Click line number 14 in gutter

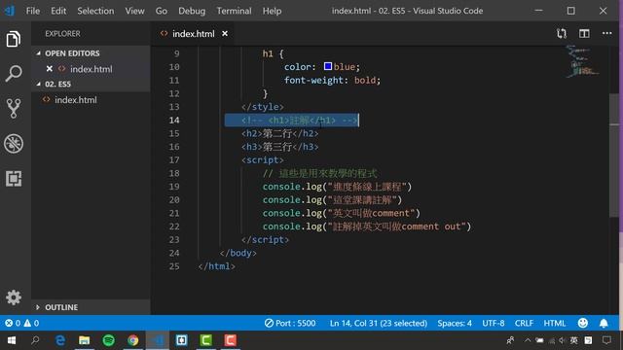click(x=174, y=121)
